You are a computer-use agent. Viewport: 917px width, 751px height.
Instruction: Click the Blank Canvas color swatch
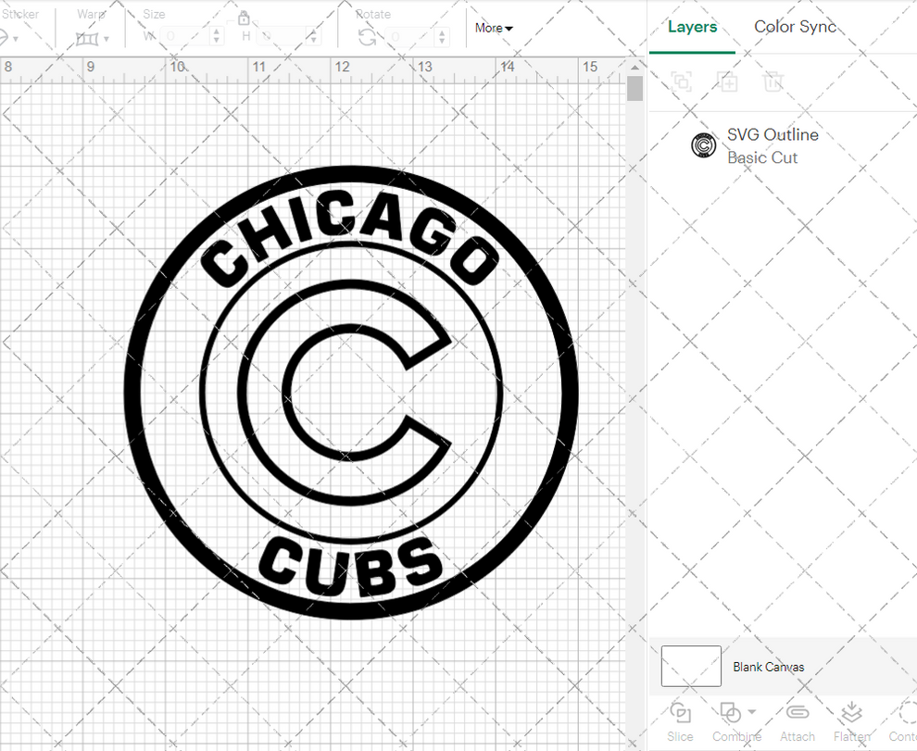pos(690,665)
